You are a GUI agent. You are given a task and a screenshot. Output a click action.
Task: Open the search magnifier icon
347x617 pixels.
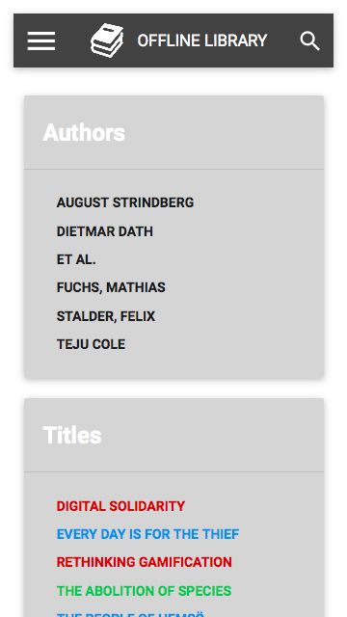309,40
